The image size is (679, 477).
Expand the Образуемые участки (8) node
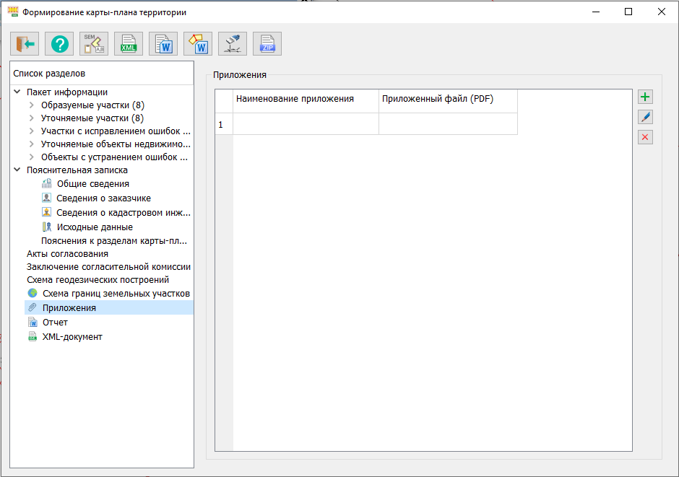coord(32,105)
